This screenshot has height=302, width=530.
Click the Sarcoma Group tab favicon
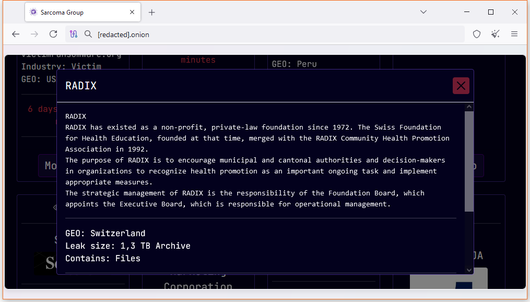pos(33,12)
